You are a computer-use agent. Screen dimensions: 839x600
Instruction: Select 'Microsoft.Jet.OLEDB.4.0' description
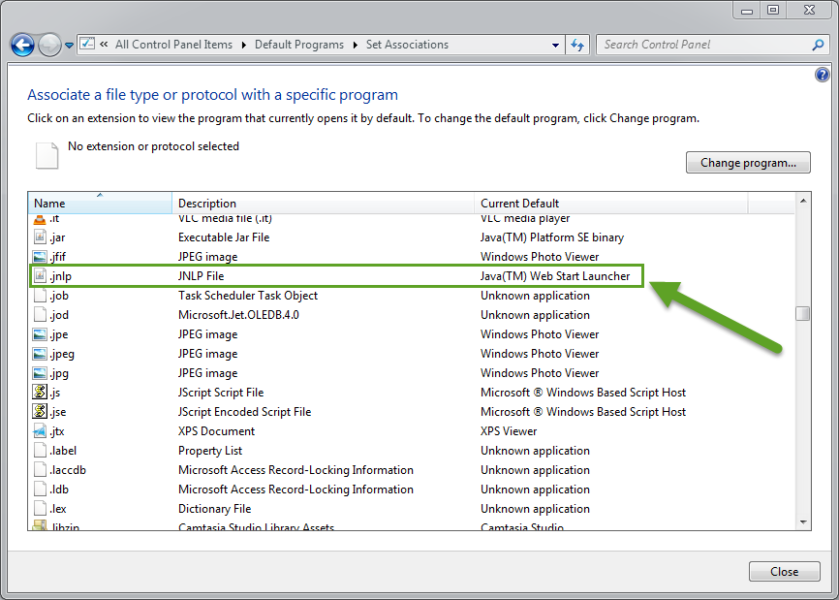coord(238,315)
